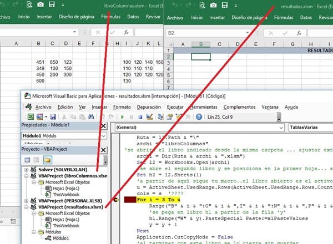
Task: Open dropdown arrow beside Insert UserForm icon
Action: pos(46,117)
